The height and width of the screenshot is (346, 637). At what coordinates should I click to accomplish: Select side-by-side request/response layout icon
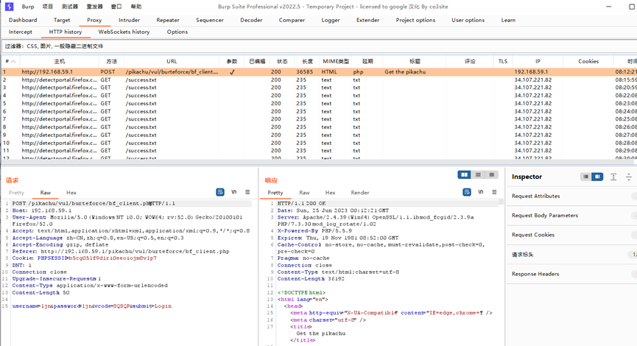[x=465, y=174]
